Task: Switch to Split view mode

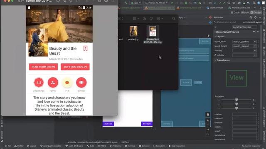Action: [245, 12]
